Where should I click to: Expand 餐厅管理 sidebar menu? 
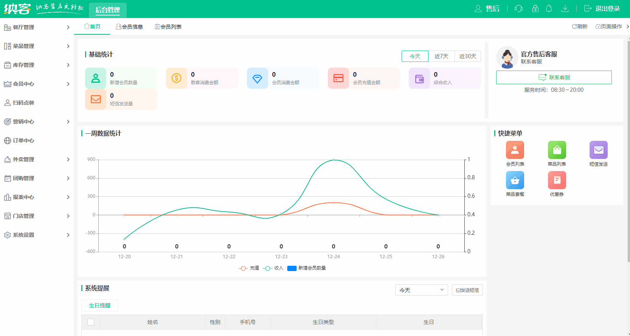click(x=37, y=27)
